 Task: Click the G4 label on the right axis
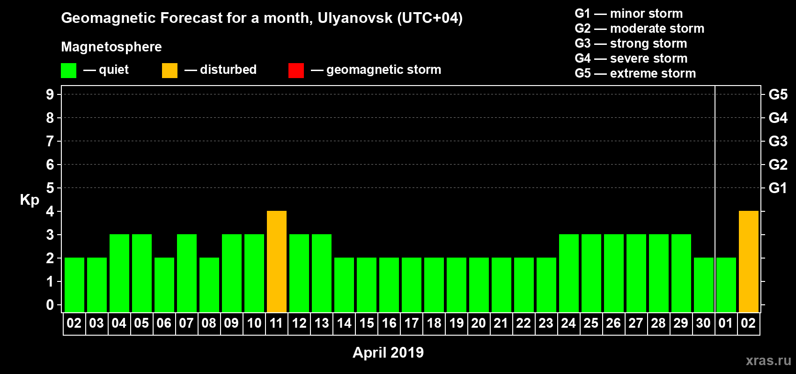pos(778,118)
